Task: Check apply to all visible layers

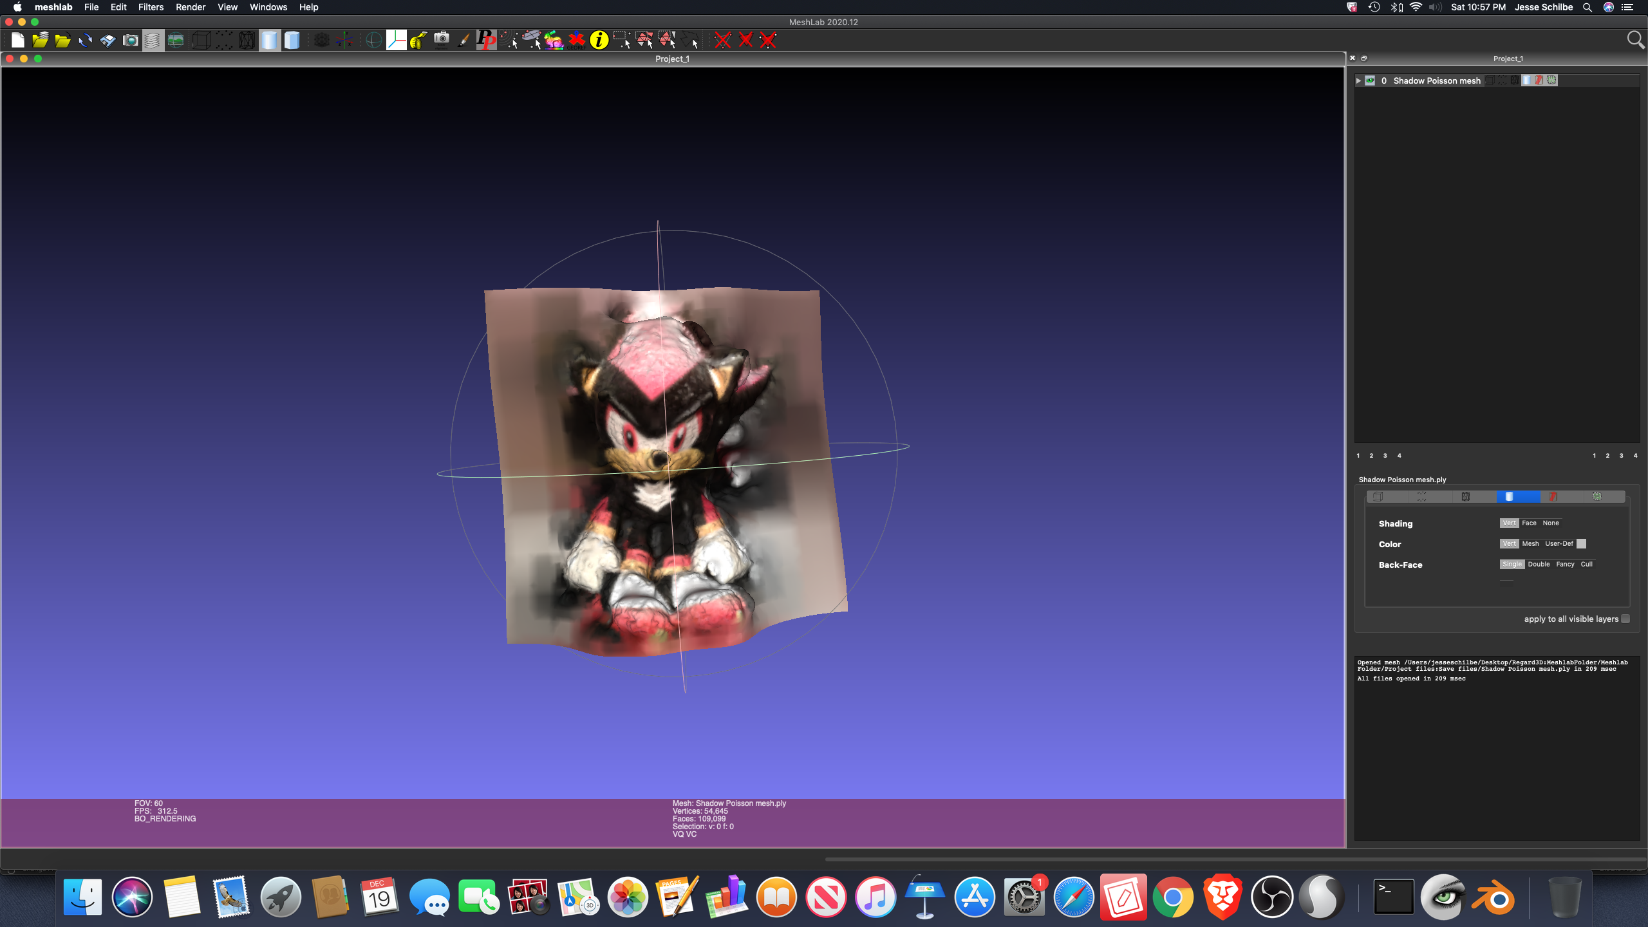Action: coord(1625,619)
